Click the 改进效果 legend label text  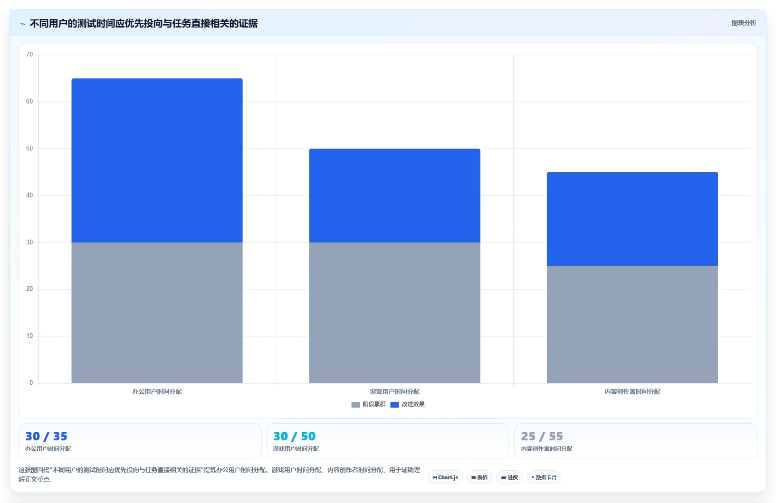[413, 404]
